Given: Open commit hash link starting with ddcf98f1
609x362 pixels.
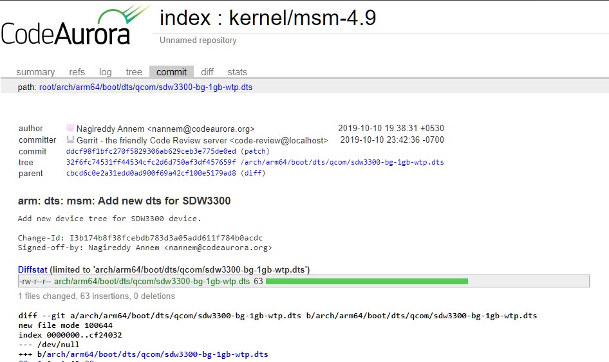Looking at the screenshot, I should point(151,151).
